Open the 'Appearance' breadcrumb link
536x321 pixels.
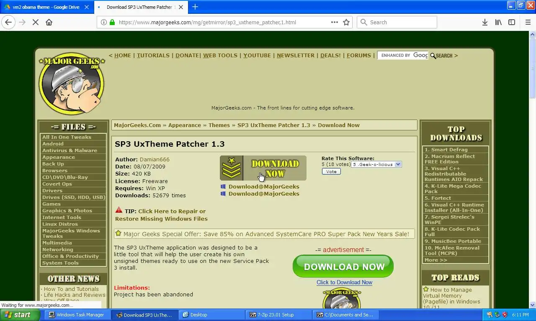click(185, 125)
